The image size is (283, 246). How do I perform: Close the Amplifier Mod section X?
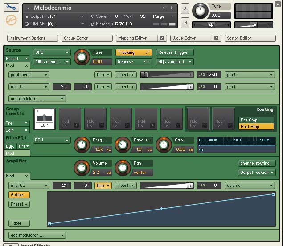coord(26,176)
